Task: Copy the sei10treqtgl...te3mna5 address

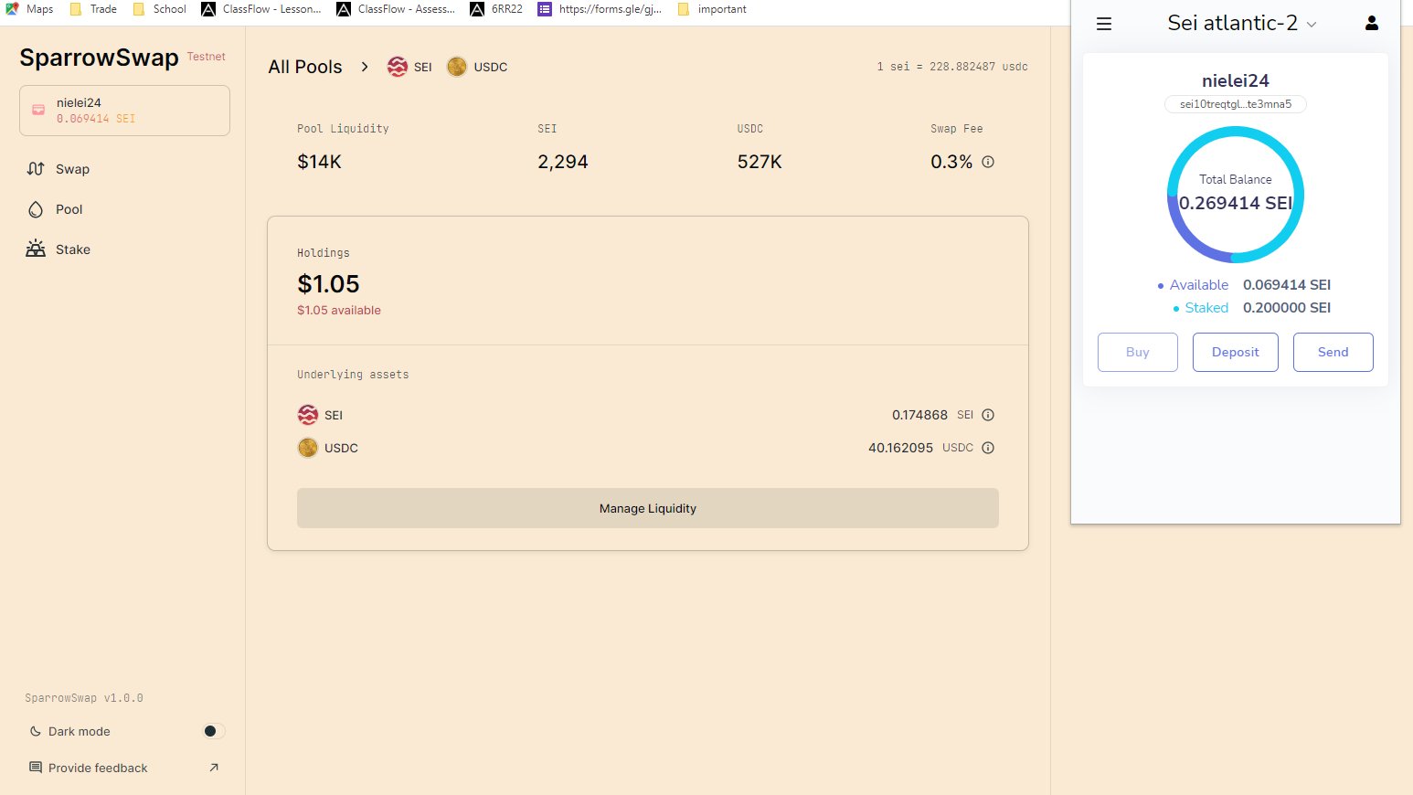Action: 1236,104
